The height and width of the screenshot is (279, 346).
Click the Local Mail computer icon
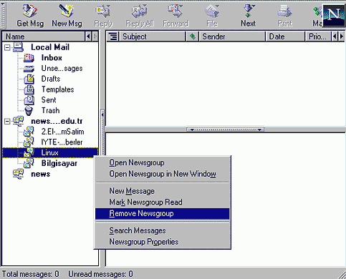pos(18,47)
